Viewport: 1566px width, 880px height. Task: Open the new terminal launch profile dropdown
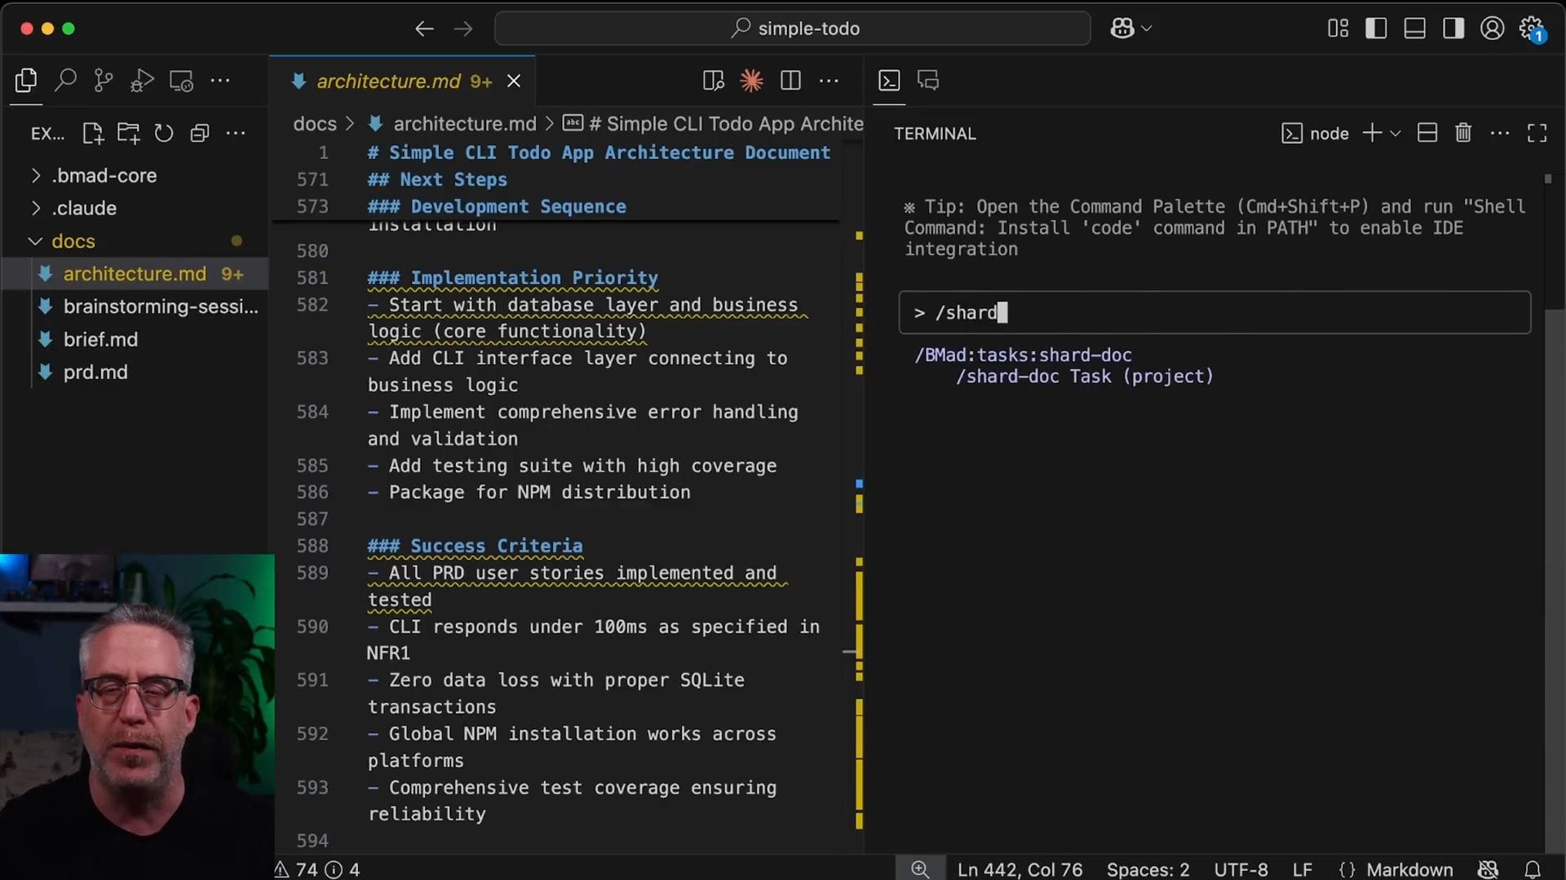(1396, 133)
